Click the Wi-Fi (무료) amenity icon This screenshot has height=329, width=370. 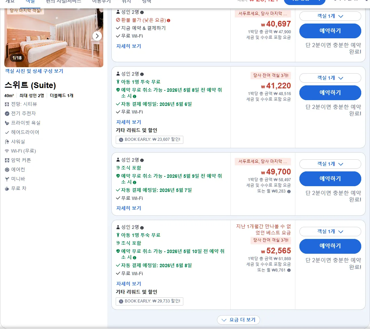7,151
